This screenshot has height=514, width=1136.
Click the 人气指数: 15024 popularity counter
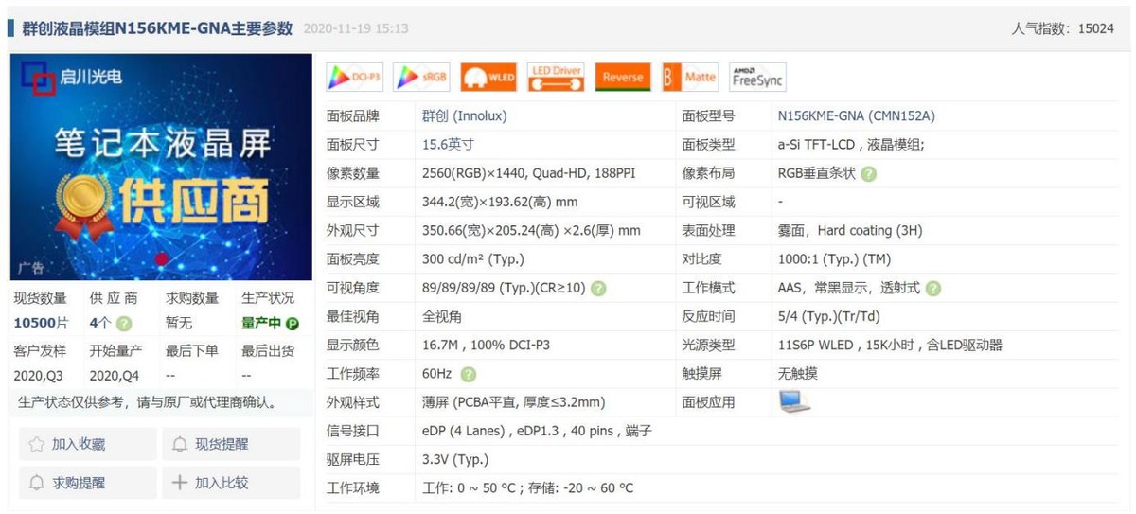coord(1062,29)
